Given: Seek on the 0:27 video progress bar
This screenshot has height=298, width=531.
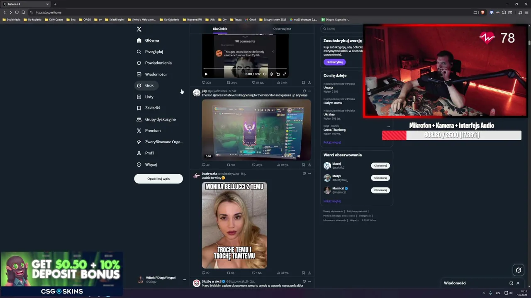Looking at the screenshot, I should tap(245, 69).
